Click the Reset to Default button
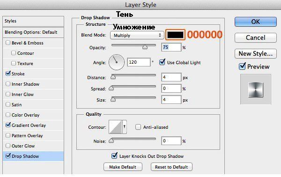The width and height of the screenshot is (281, 177). pyautogui.click(x=171, y=167)
